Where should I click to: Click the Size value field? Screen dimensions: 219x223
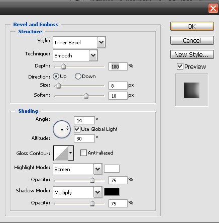coord(118,86)
